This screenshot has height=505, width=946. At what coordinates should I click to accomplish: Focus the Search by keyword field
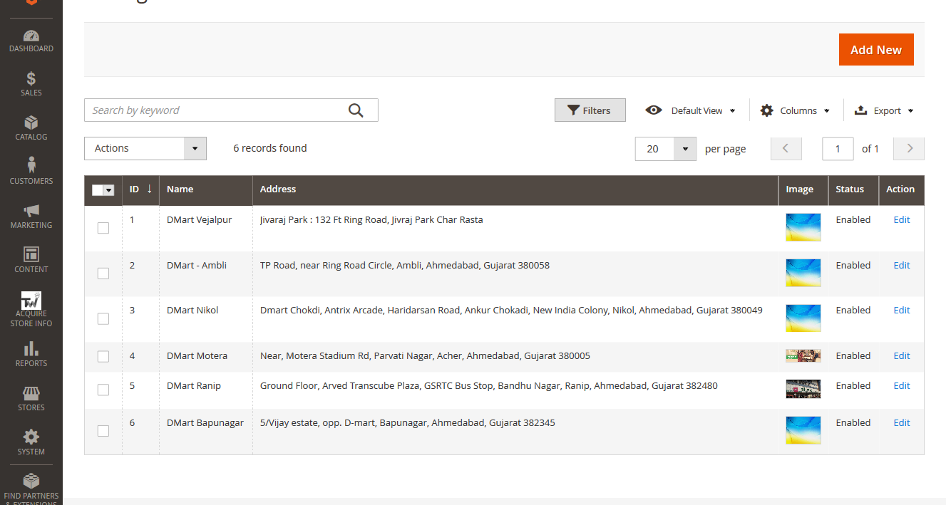tap(231, 110)
